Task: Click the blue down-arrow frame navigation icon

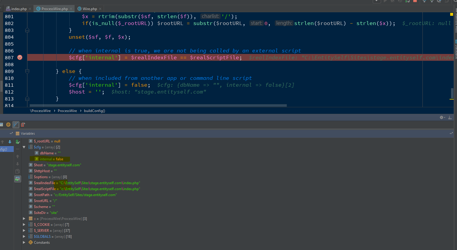Action: point(10,142)
